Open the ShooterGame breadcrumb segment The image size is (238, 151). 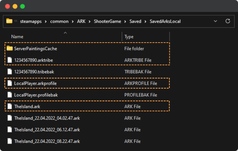coord(108,21)
